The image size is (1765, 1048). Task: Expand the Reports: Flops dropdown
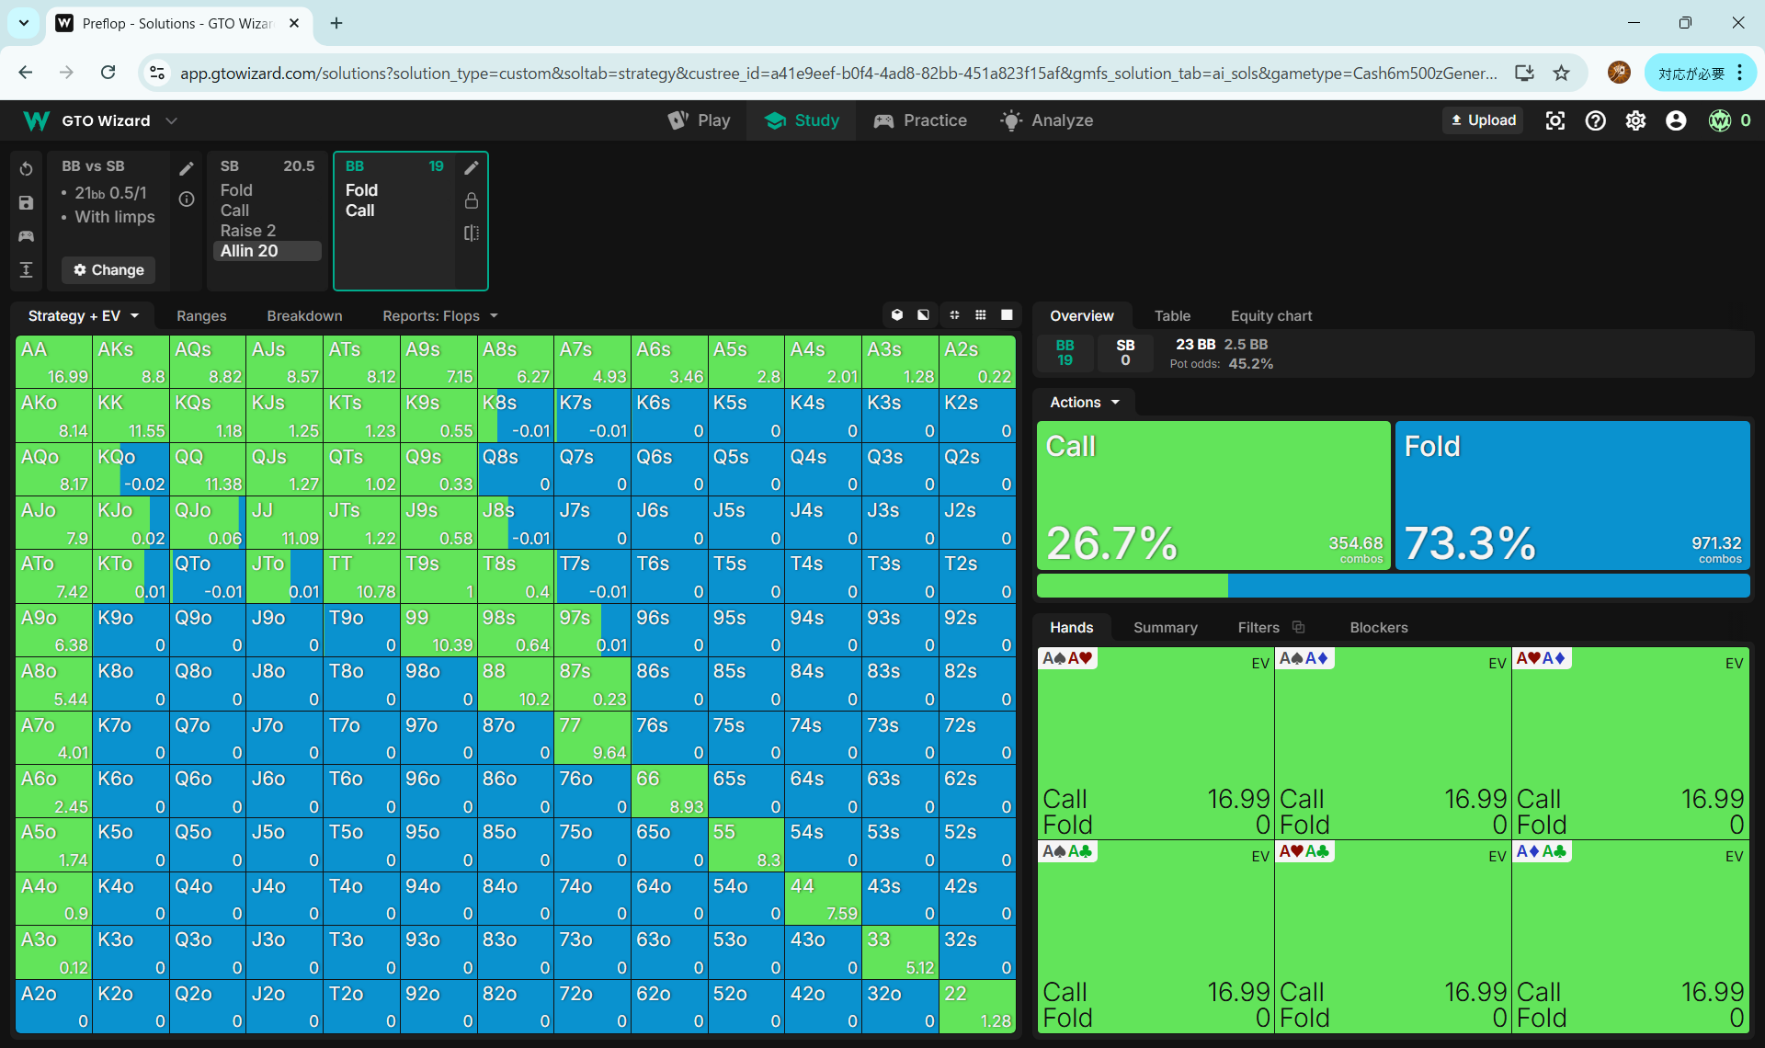point(439,315)
